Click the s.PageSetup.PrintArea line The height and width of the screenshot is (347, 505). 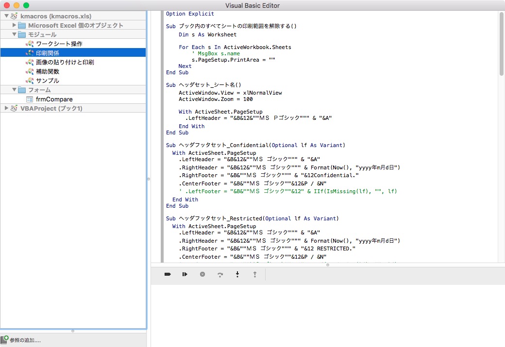tap(233, 60)
